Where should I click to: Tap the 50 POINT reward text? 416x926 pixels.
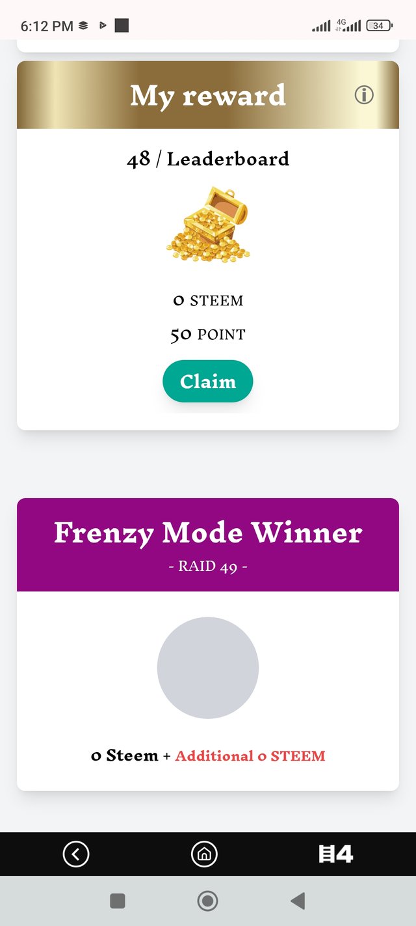pyautogui.click(x=208, y=335)
